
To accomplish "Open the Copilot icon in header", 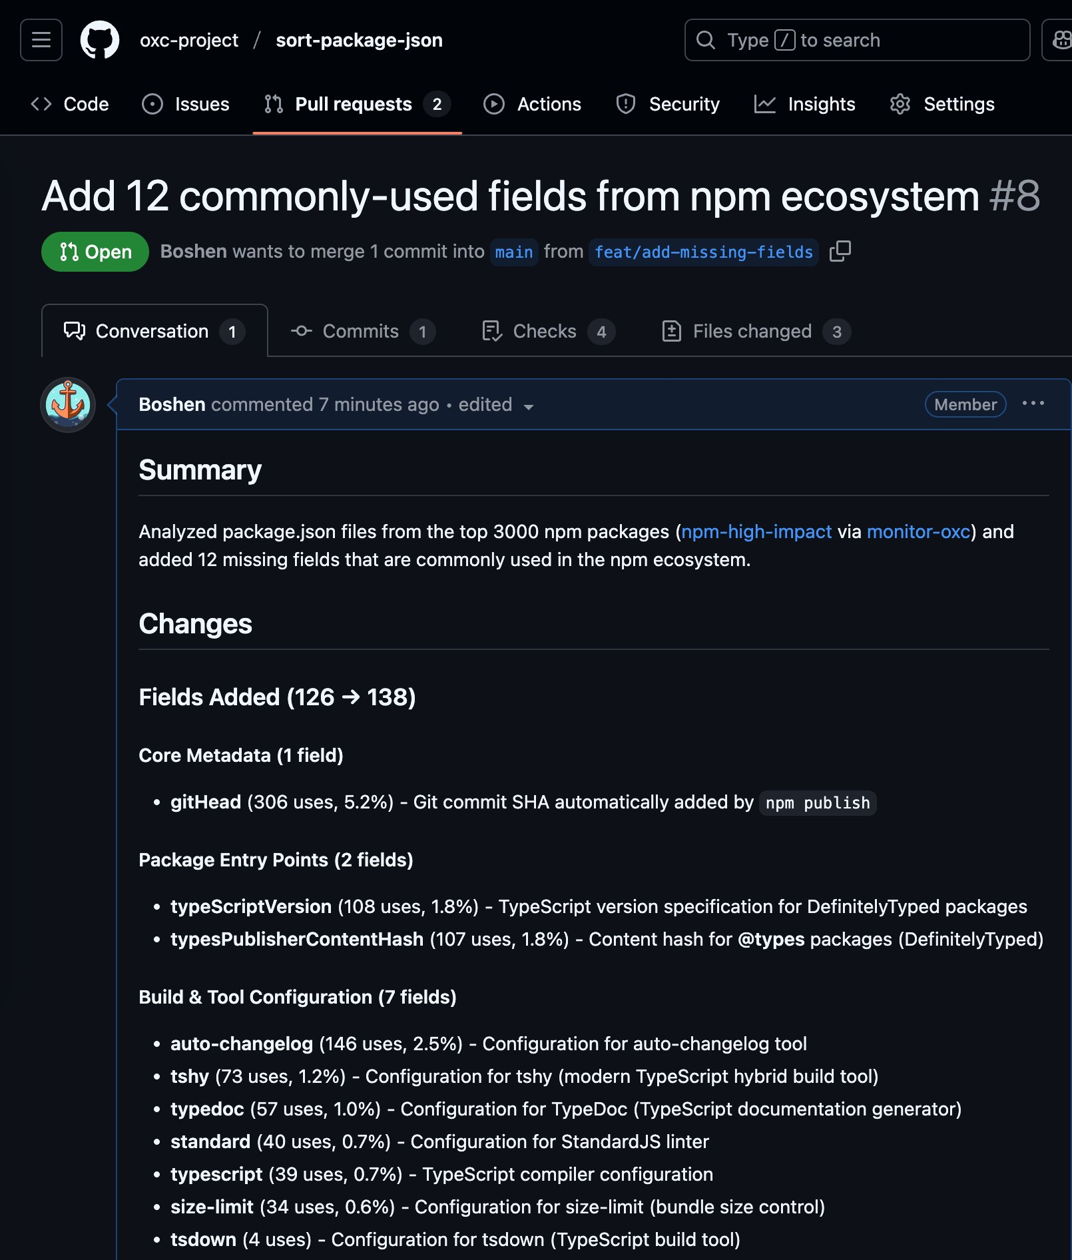I will [x=1060, y=40].
